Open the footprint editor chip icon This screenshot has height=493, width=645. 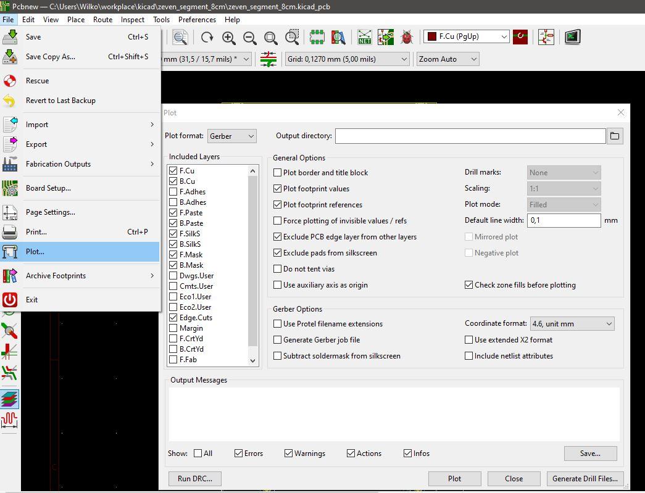click(x=317, y=38)
